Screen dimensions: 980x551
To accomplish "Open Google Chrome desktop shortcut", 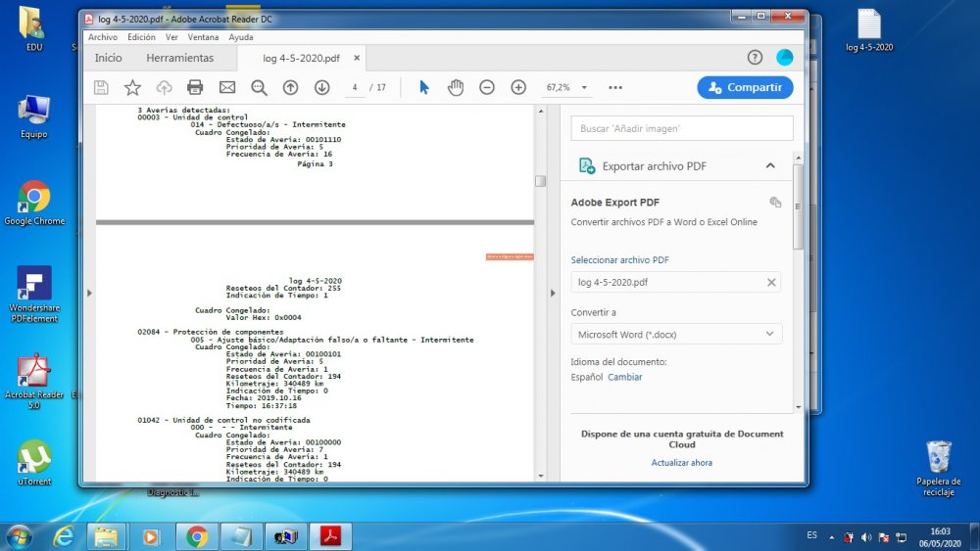I will click(x=33, y=204).
